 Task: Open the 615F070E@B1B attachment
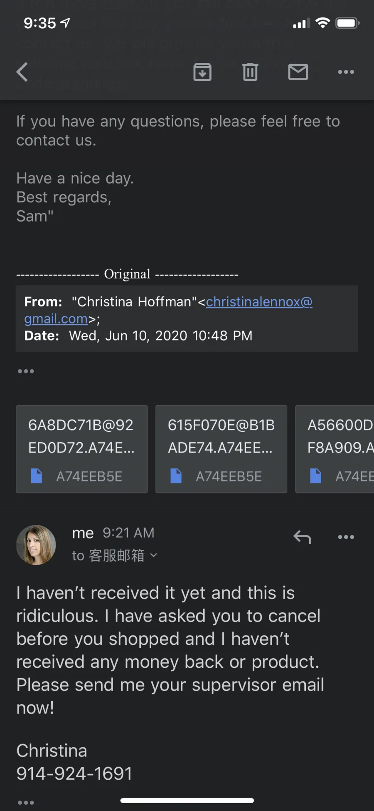tap(221, 449)
